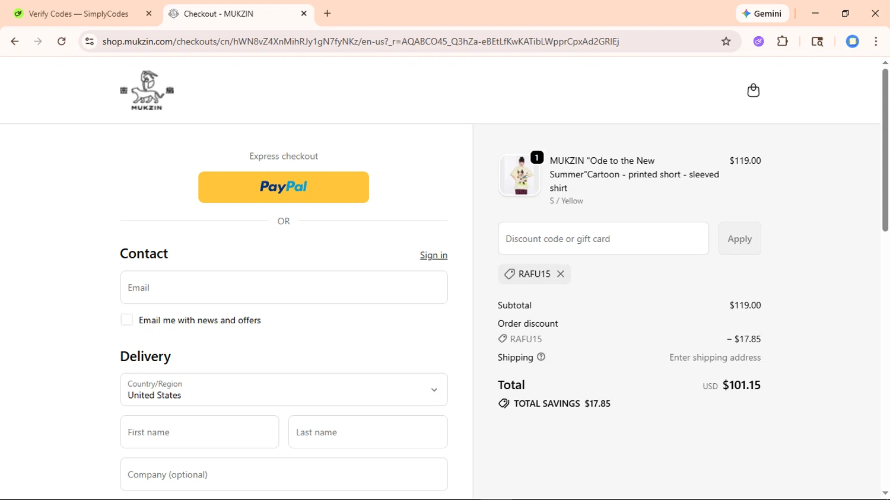890x500 pixels.
Task: Click the Total $101.15 amount
Action: pyautogui.click(x=742, y=385)
